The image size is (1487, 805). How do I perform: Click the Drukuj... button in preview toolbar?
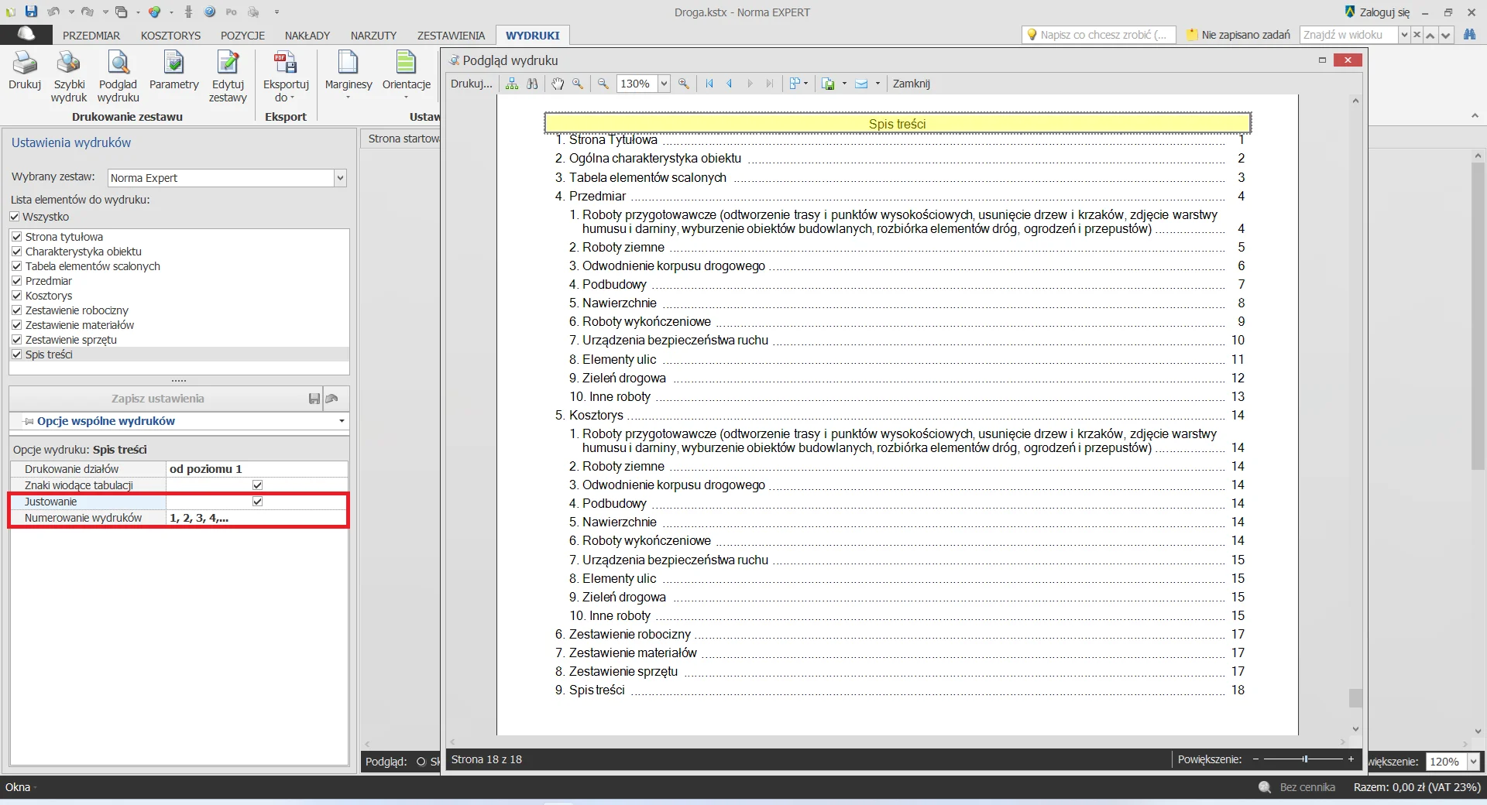tap(471, 84)
